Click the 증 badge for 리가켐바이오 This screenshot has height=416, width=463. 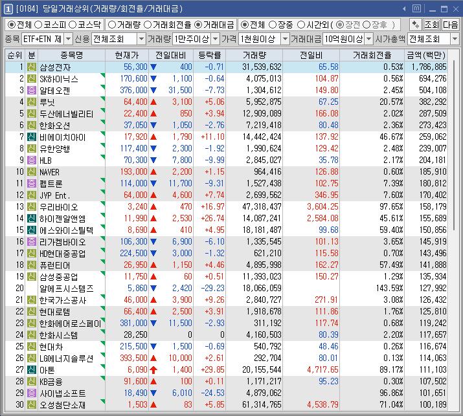(31, 241)
